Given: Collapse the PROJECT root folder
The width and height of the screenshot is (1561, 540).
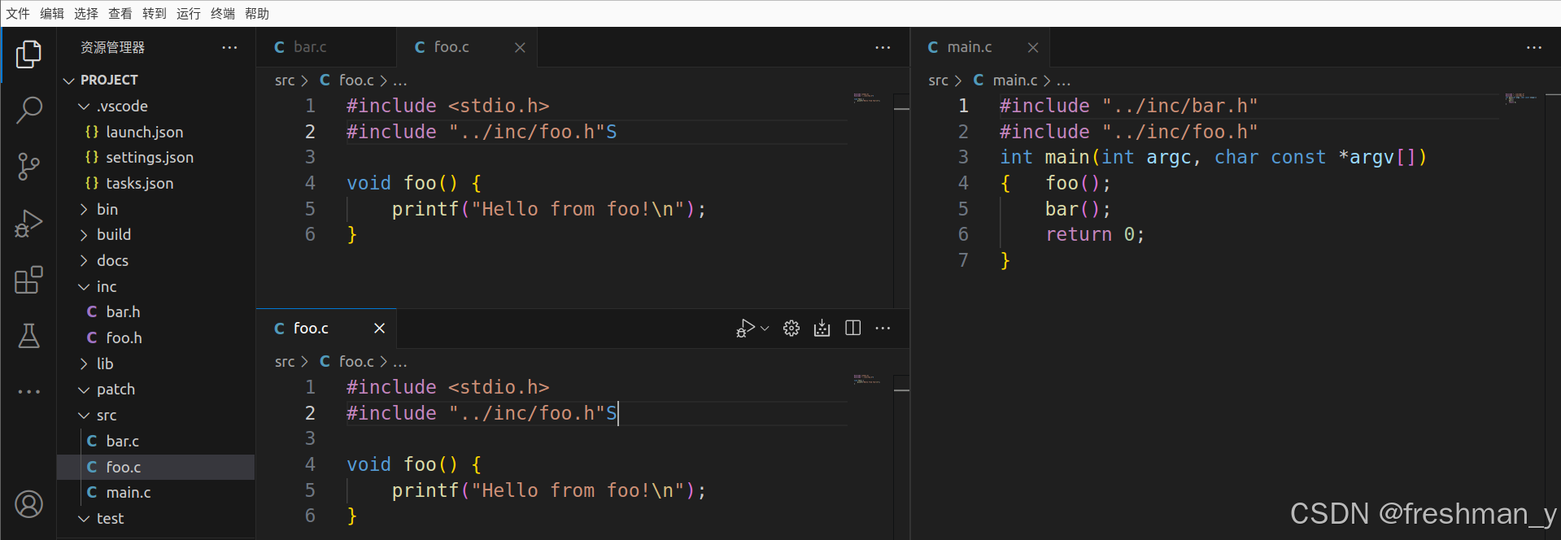Looking at the screenshot, I should point(155,80).
